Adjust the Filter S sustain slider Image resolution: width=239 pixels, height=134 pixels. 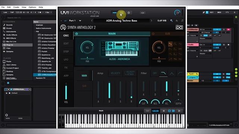point(167,86)
